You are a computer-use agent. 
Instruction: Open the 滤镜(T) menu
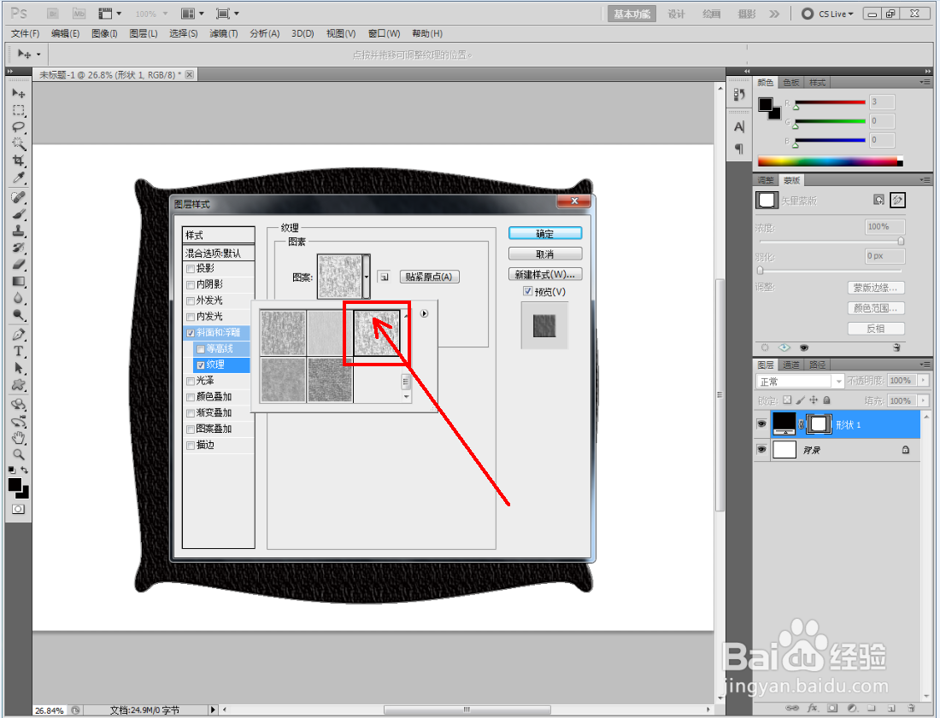(x=224, y=33)
